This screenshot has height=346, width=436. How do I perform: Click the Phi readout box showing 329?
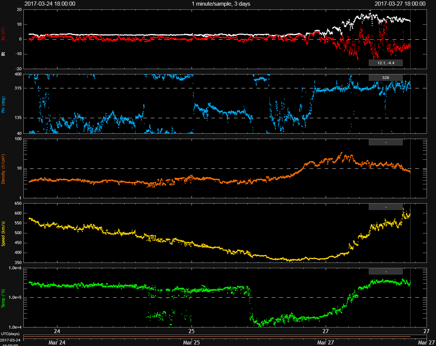[385, 77]
